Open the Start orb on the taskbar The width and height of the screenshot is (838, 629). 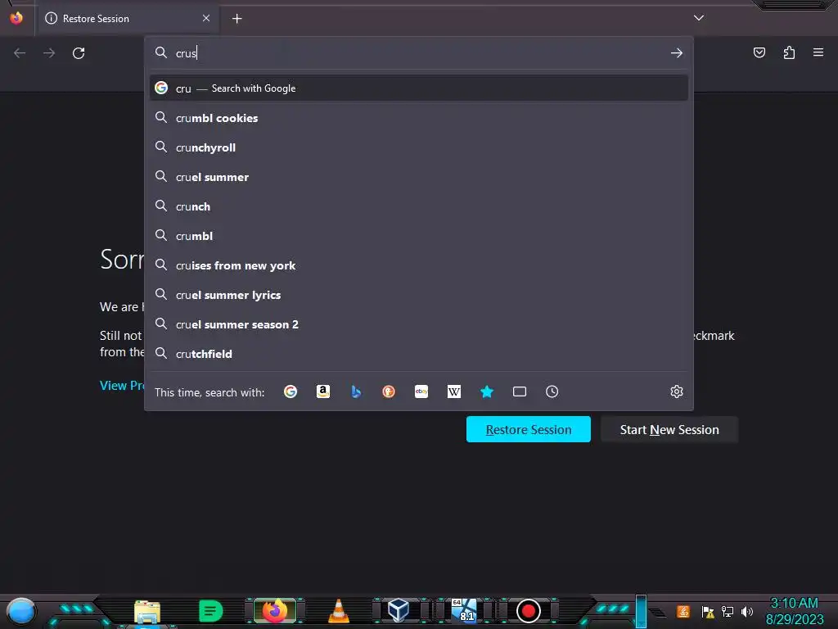pyautogui.click(x=21, y=611)
